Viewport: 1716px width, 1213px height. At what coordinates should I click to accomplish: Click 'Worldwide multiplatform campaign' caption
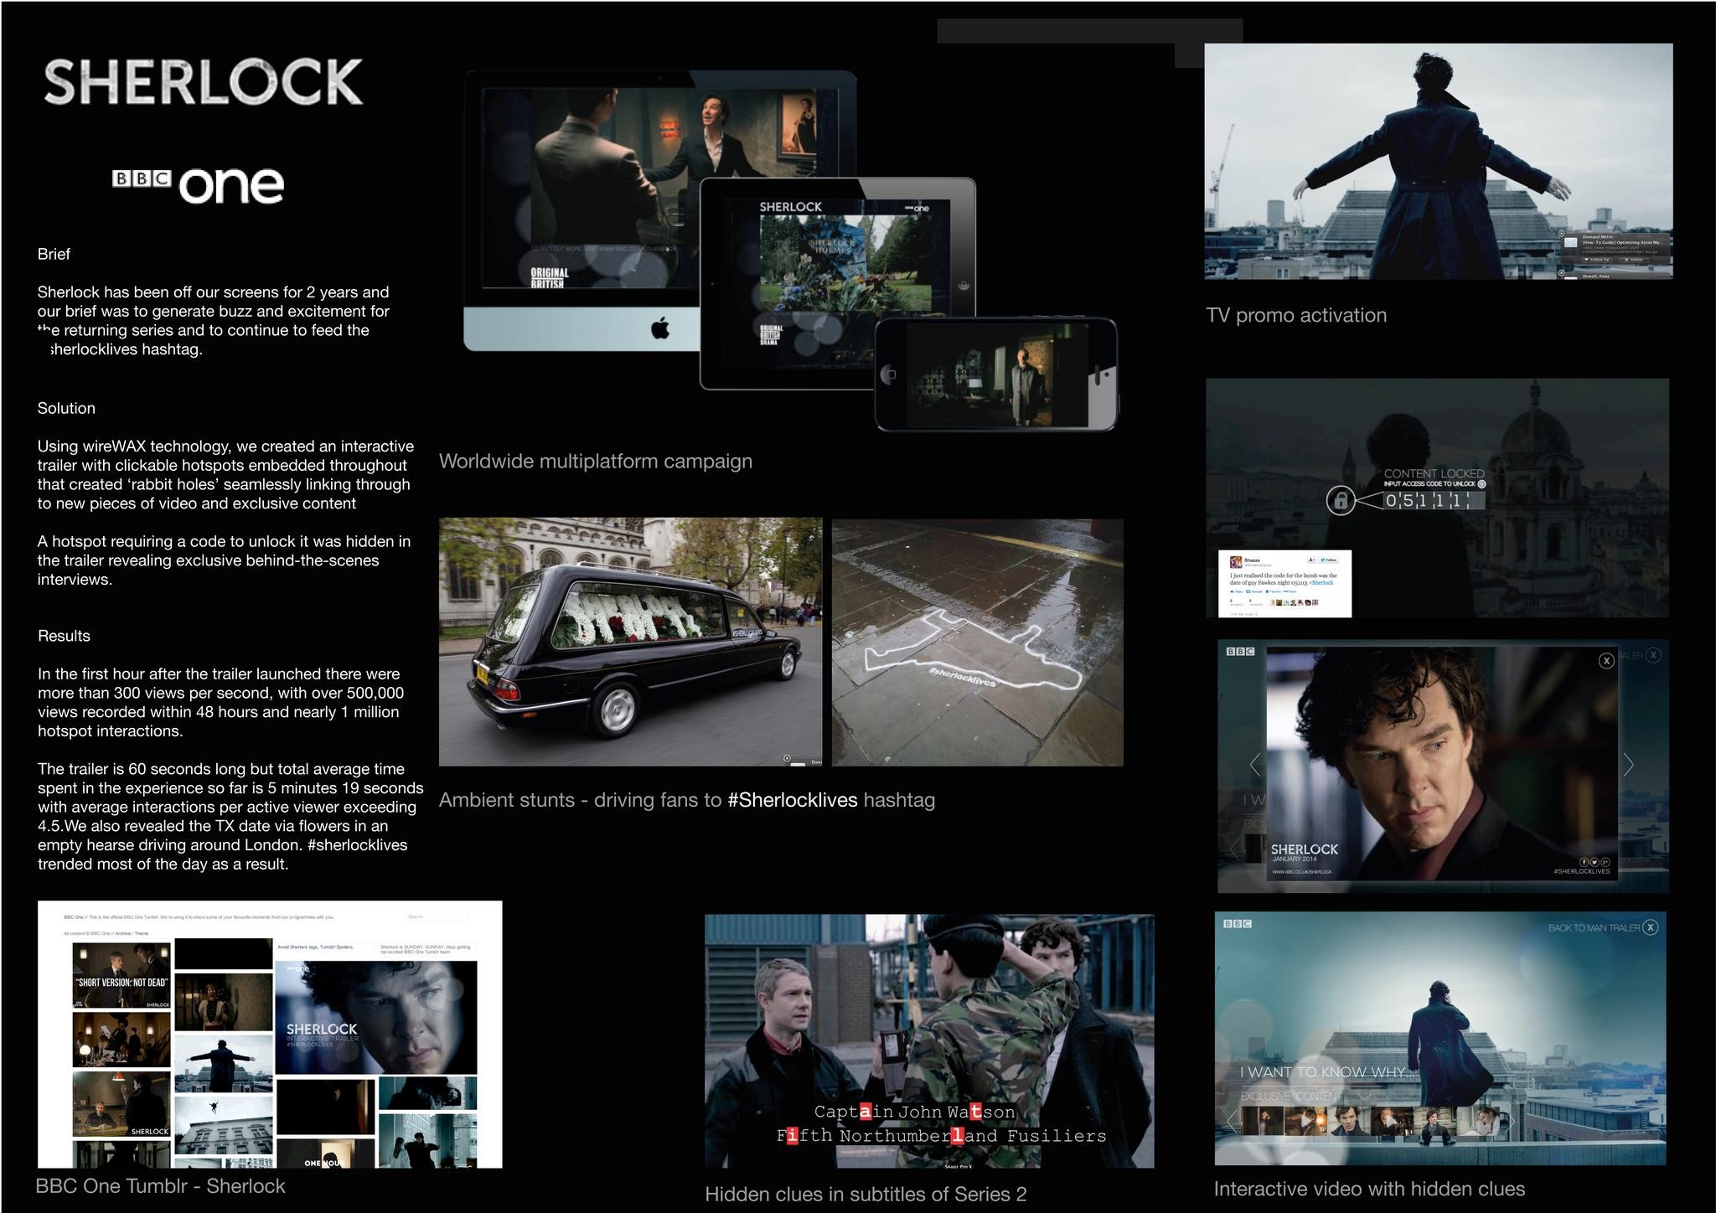[x=596, y=462]
